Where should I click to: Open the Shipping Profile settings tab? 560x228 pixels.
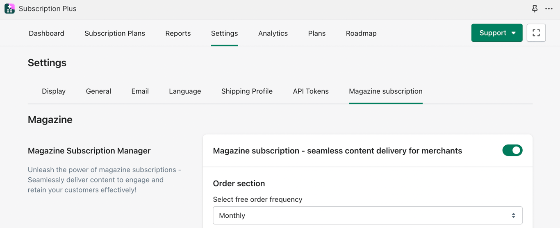pos(247,91)
